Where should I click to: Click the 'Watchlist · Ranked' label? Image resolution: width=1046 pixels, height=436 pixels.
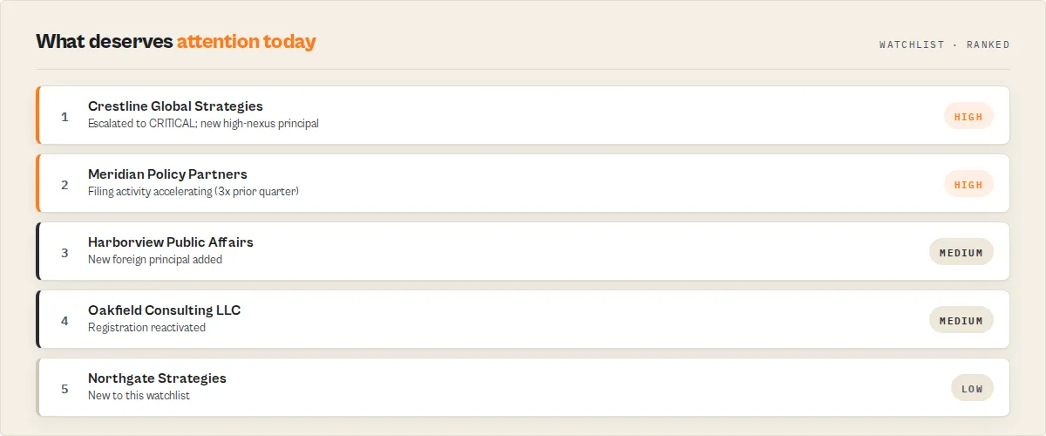(944, 44)
